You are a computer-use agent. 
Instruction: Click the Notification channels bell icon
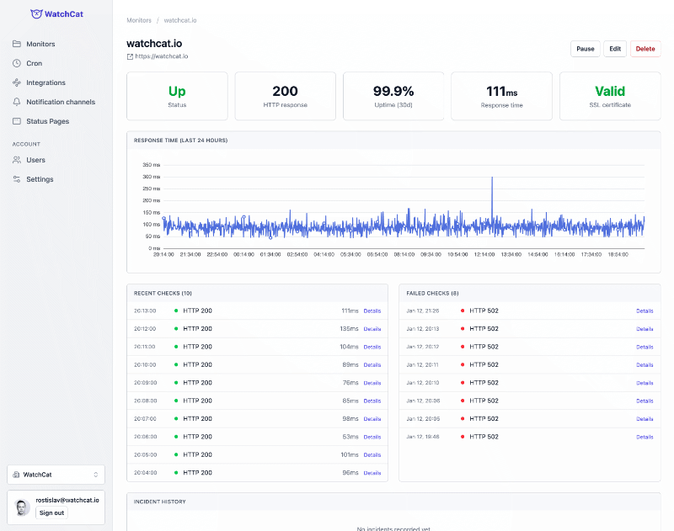[18, 102]
